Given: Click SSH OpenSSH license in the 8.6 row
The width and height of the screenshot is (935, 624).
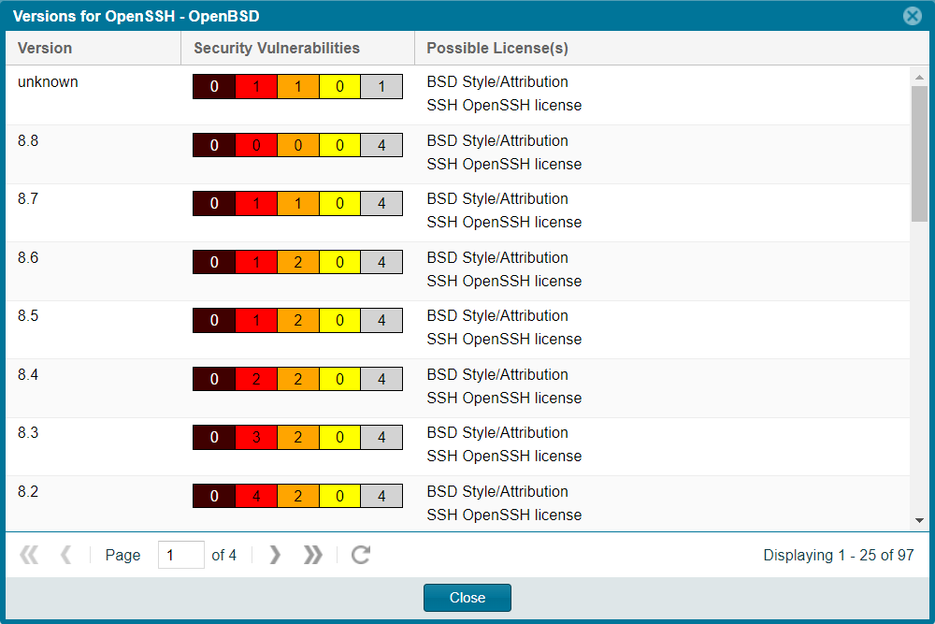Looking at the screenshot, I should tap(504, 281).
